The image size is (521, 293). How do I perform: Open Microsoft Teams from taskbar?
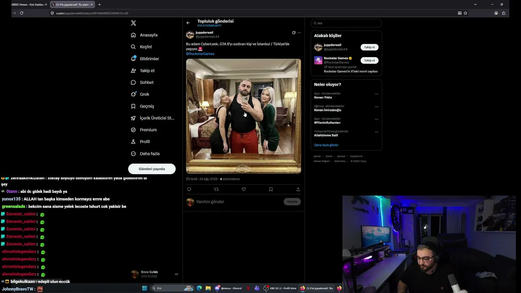257,288
